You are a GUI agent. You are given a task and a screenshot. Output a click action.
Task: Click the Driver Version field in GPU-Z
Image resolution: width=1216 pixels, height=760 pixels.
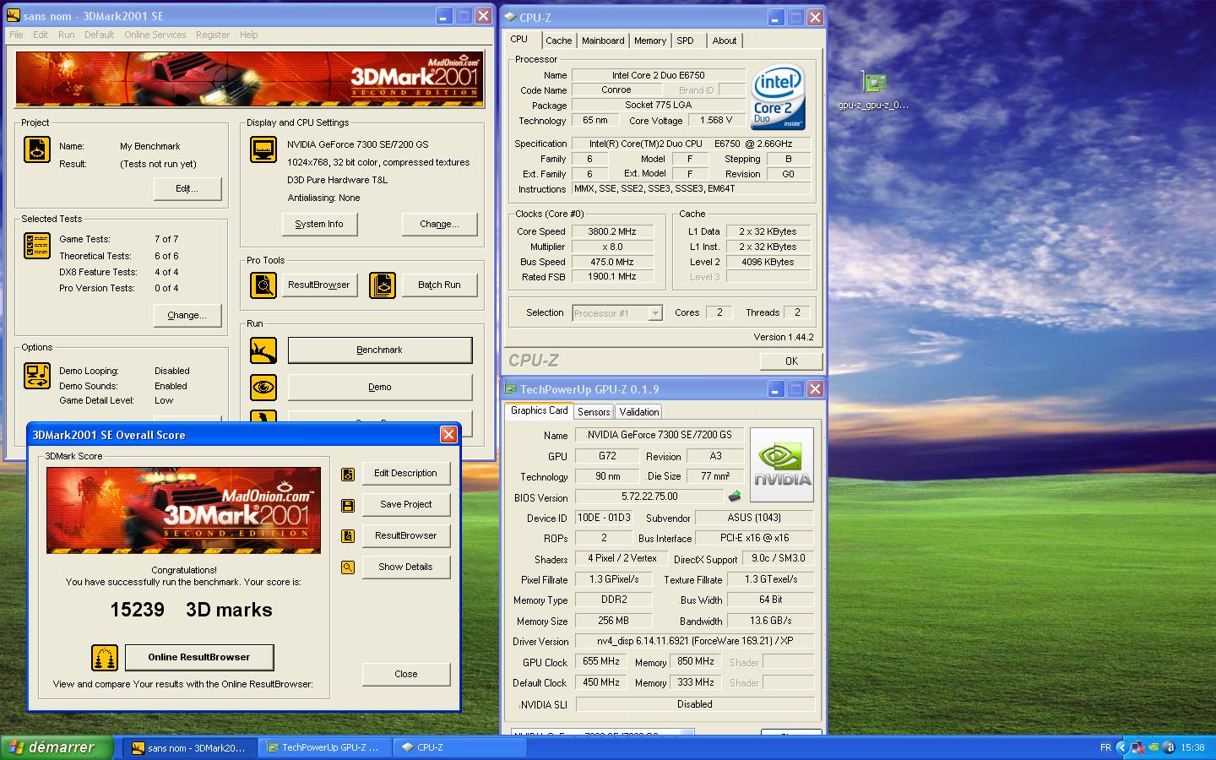click(x=695, y=641)
